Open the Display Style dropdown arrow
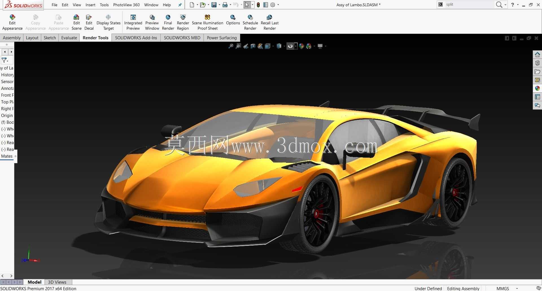 click(285, 46)
